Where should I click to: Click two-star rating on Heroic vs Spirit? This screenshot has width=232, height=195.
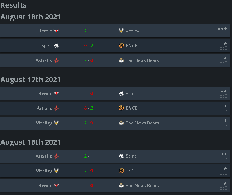tap(224, 91)
